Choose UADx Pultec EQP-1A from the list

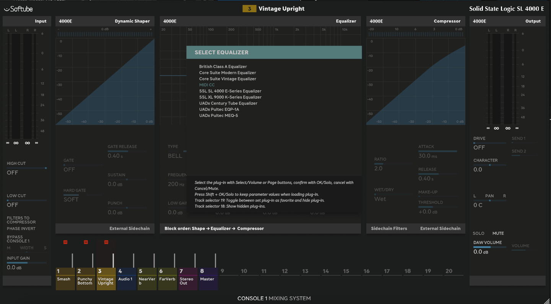[x=219, y=109]
